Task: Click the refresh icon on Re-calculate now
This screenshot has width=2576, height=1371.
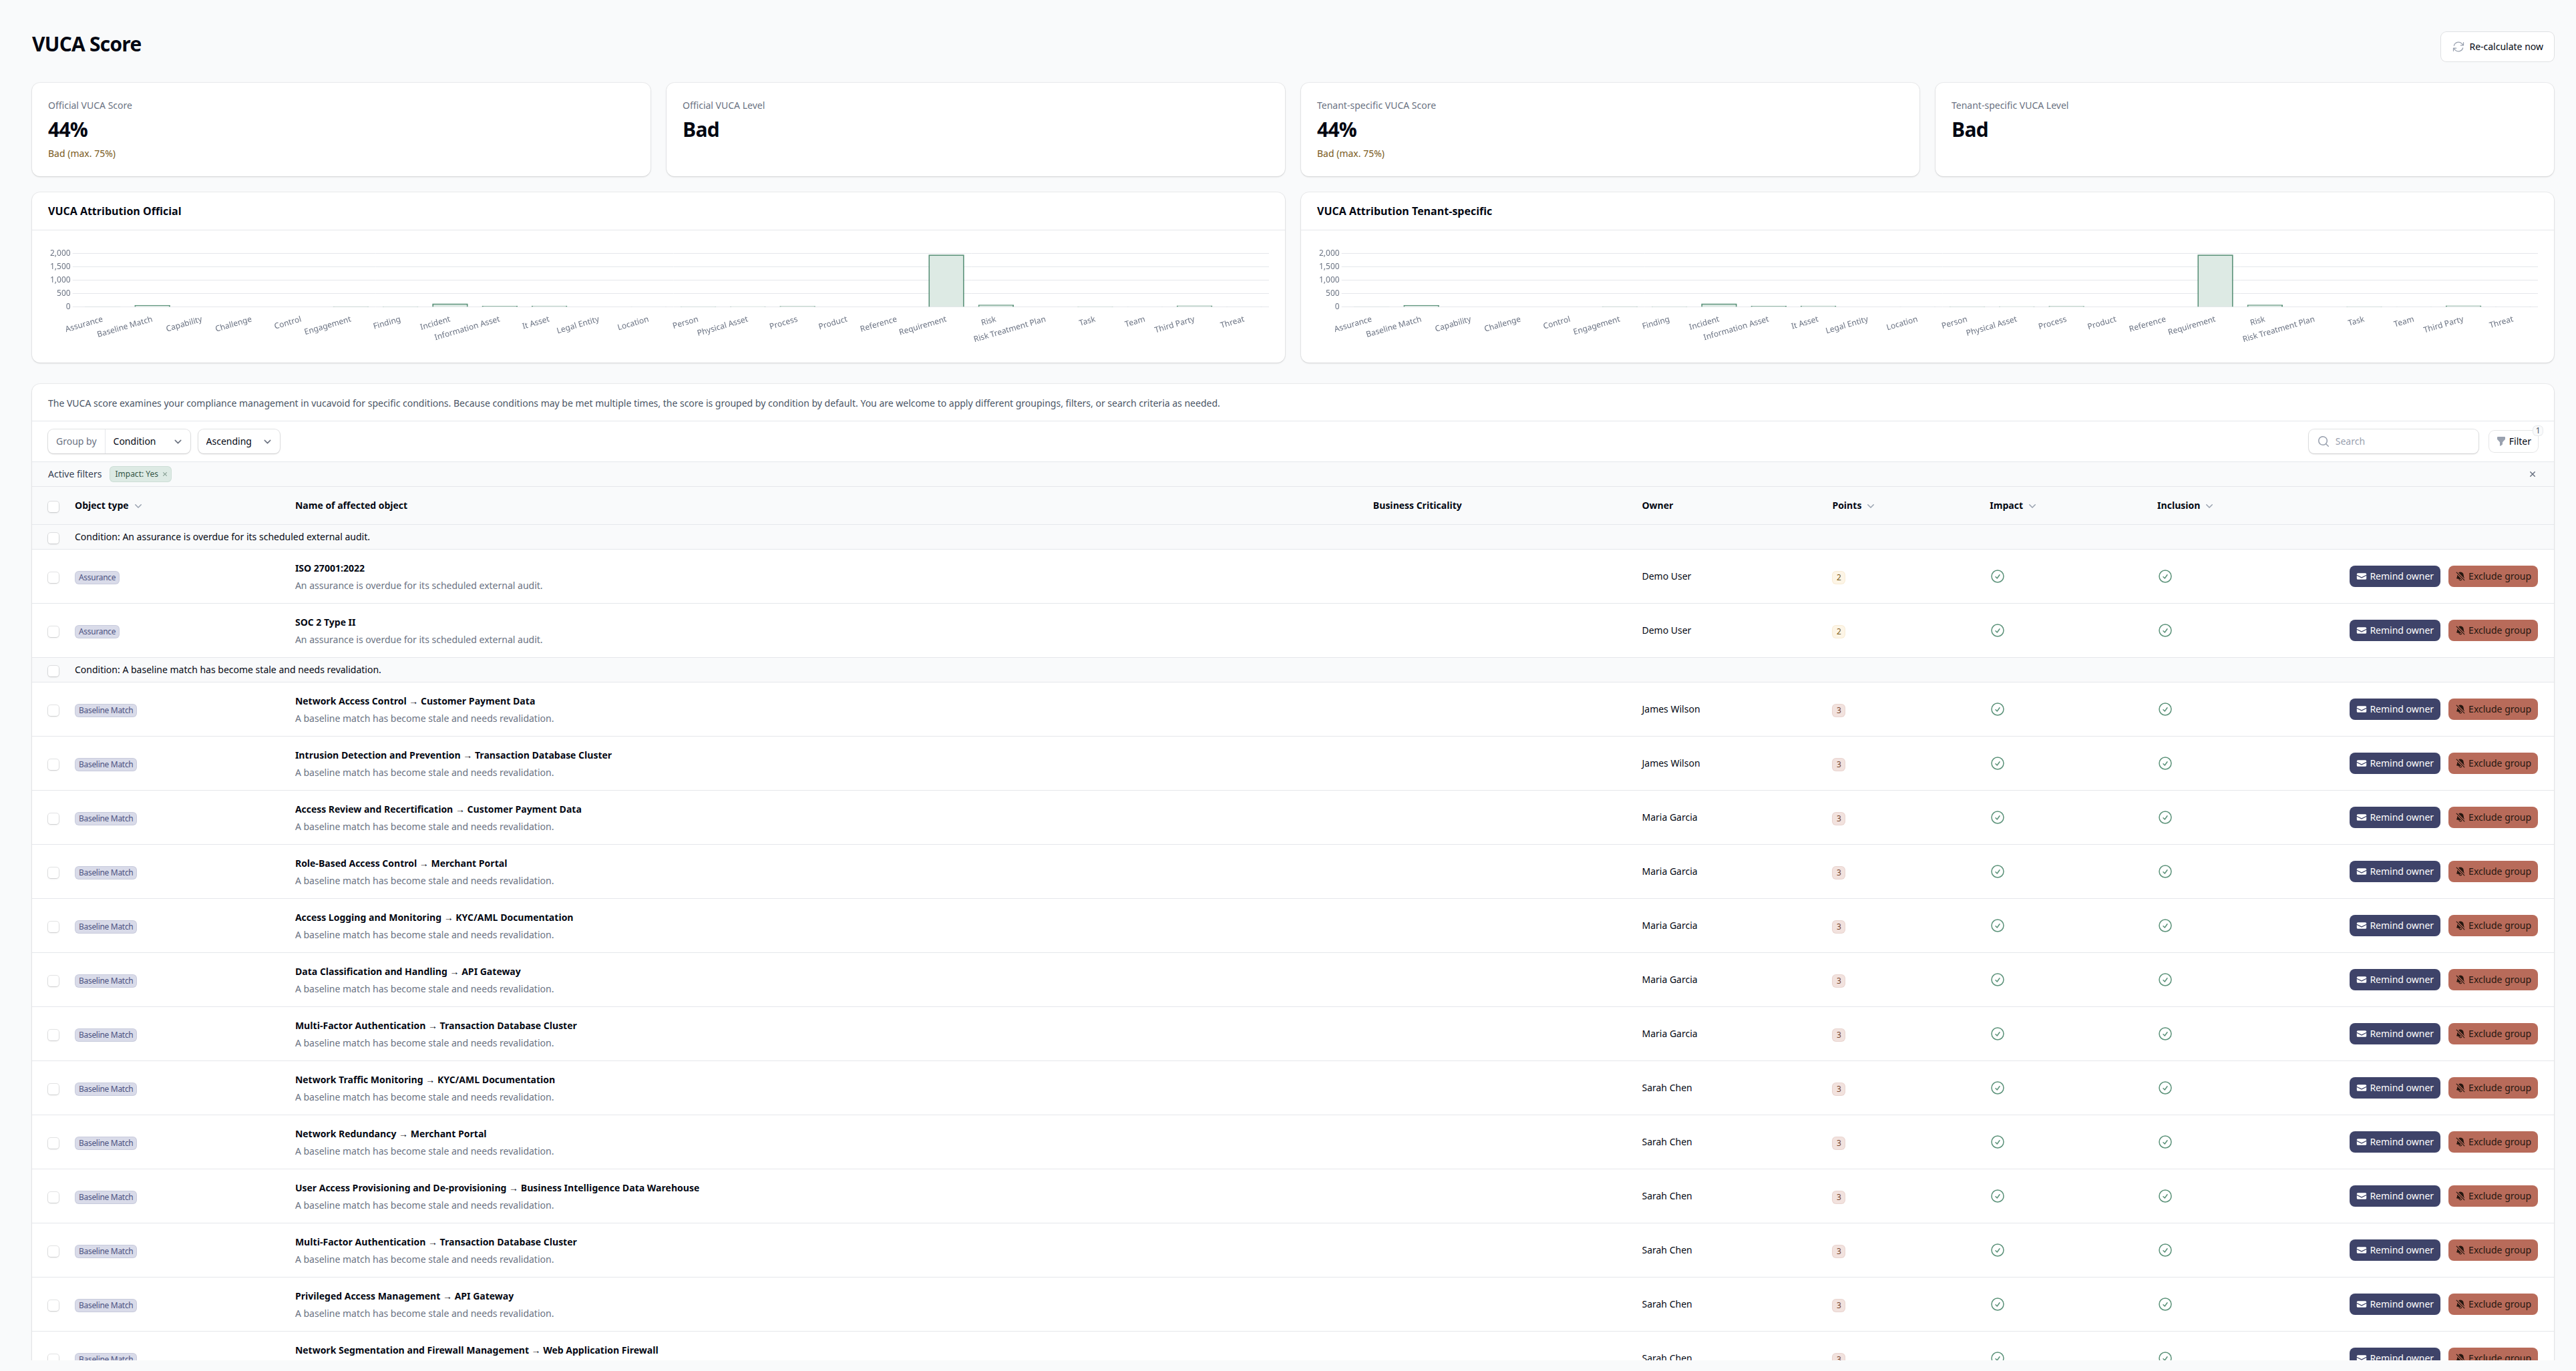Action: click(x=2458, y=46)
